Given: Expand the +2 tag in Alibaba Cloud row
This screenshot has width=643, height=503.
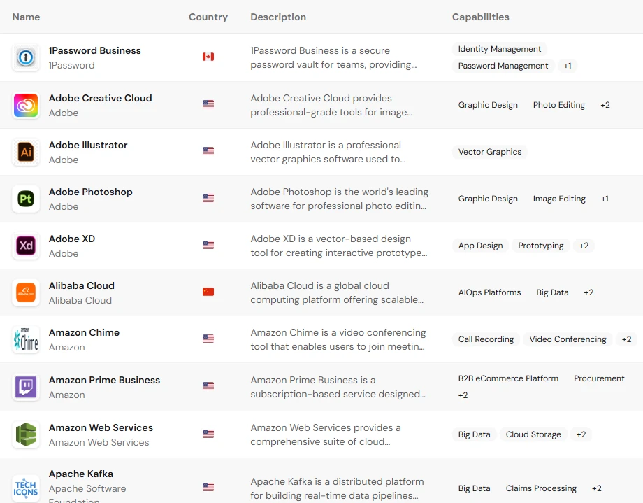Looking at the screenshot, I should 589,292.
